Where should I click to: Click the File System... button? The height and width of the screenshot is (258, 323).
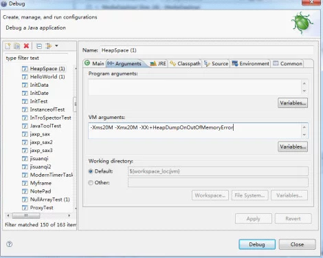(249, 195)
